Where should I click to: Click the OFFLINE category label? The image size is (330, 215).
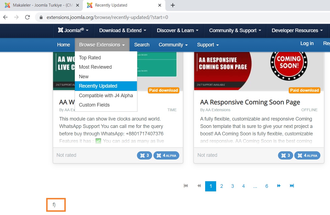[x=309, y=110]
